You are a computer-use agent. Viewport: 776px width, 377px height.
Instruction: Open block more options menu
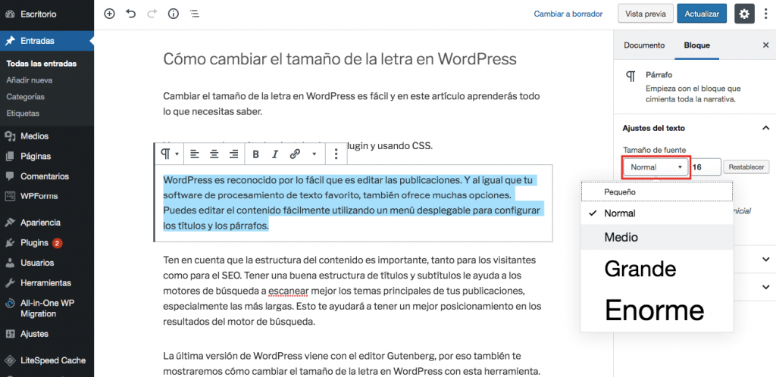[336, 154]
